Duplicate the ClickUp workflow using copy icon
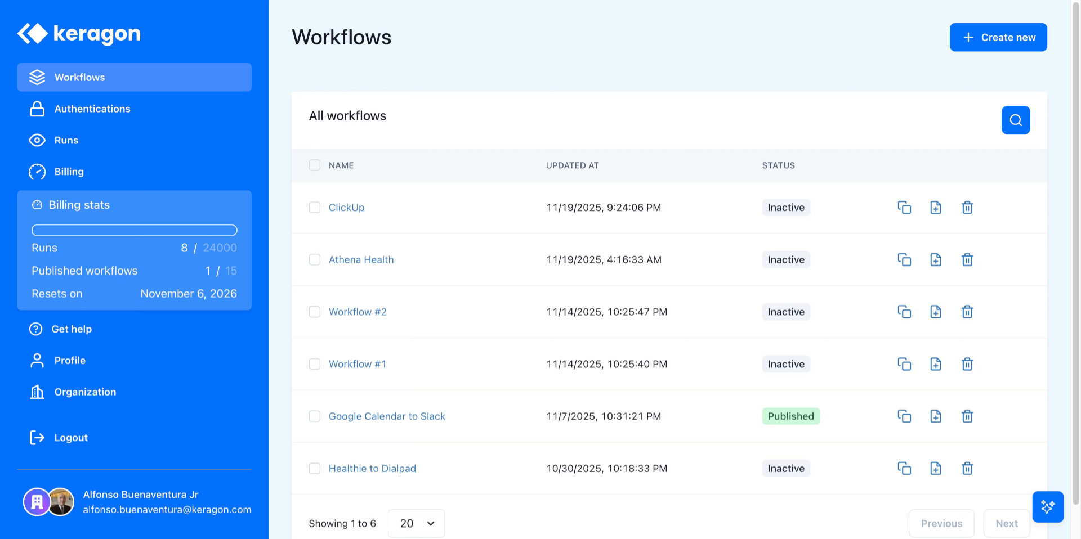The width and height of the screenshot is (1081, 539). [904, 208]
